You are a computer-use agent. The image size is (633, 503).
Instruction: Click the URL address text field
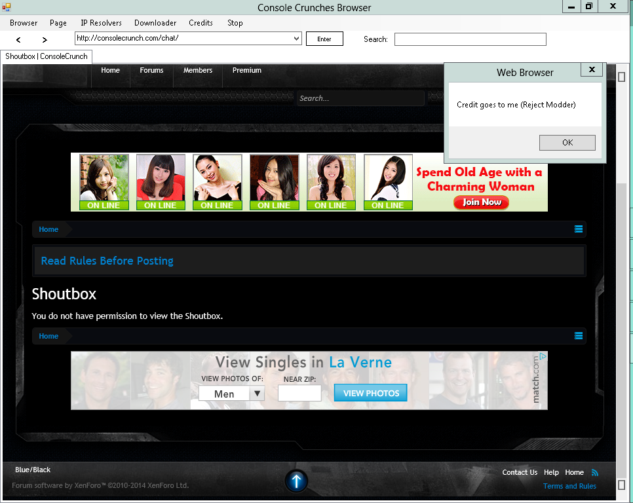click(x=183, y=39)
